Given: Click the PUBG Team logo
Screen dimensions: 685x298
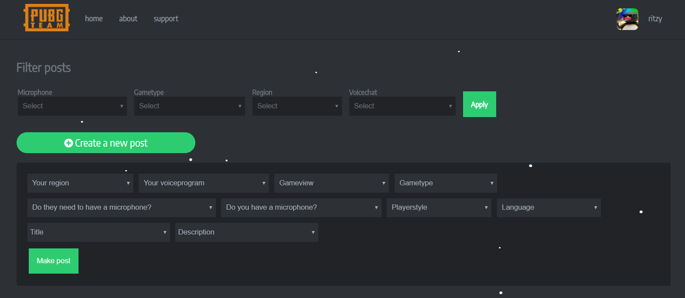Looking at the screenshot, I should click(47, 18).
